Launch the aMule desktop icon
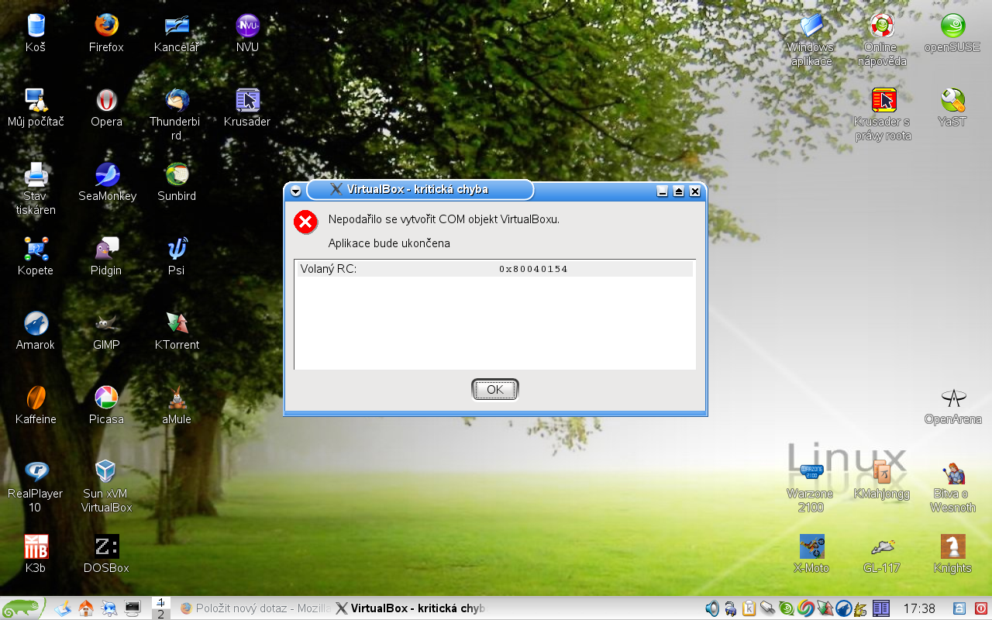The width and height of the screenshot is (992, 620). (177, 405)
